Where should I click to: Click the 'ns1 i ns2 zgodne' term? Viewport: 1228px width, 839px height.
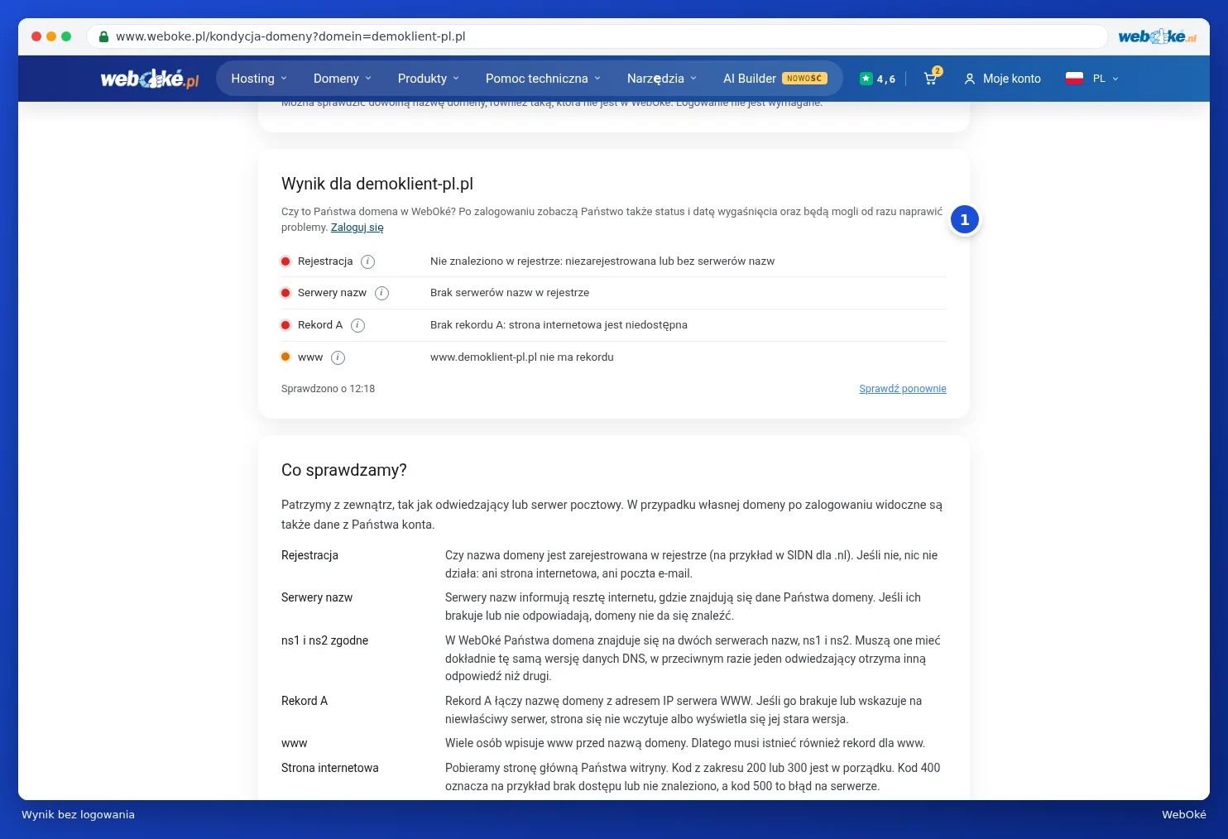click(x=324, y=640)
